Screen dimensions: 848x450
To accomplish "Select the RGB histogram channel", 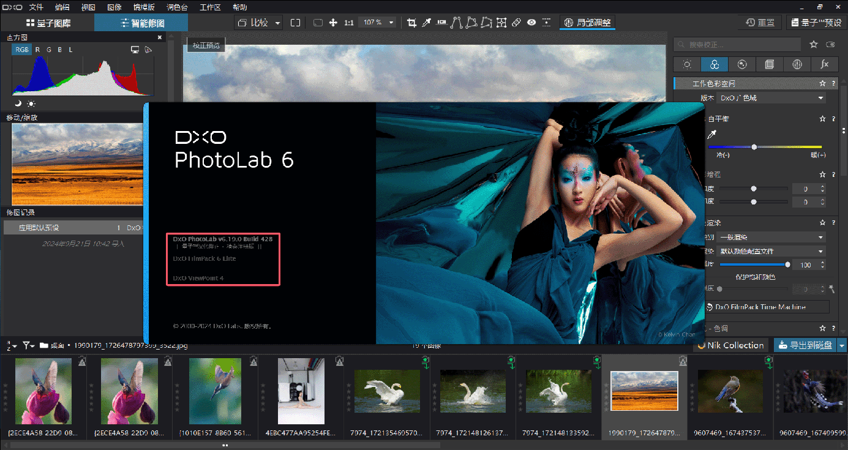I will 22,50.
